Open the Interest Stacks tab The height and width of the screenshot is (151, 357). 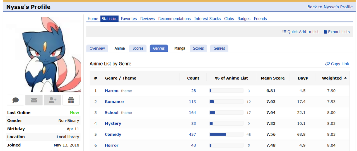[208, 19]
